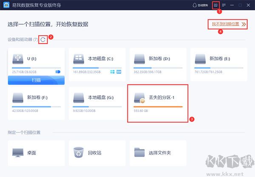Image resolution: width=255 pixels, height=177 pixels.
Task: Click the 761.72GB/781.25GB size text
Action: point(209,72)
